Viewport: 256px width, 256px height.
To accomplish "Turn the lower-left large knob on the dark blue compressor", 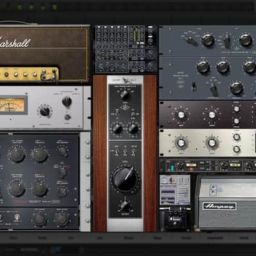I will click(x=17, y=188).
